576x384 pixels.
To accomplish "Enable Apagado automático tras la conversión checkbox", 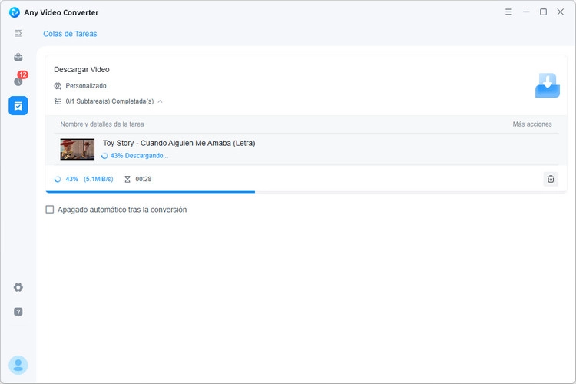I will pyautogui.click(x=50, y=210).
